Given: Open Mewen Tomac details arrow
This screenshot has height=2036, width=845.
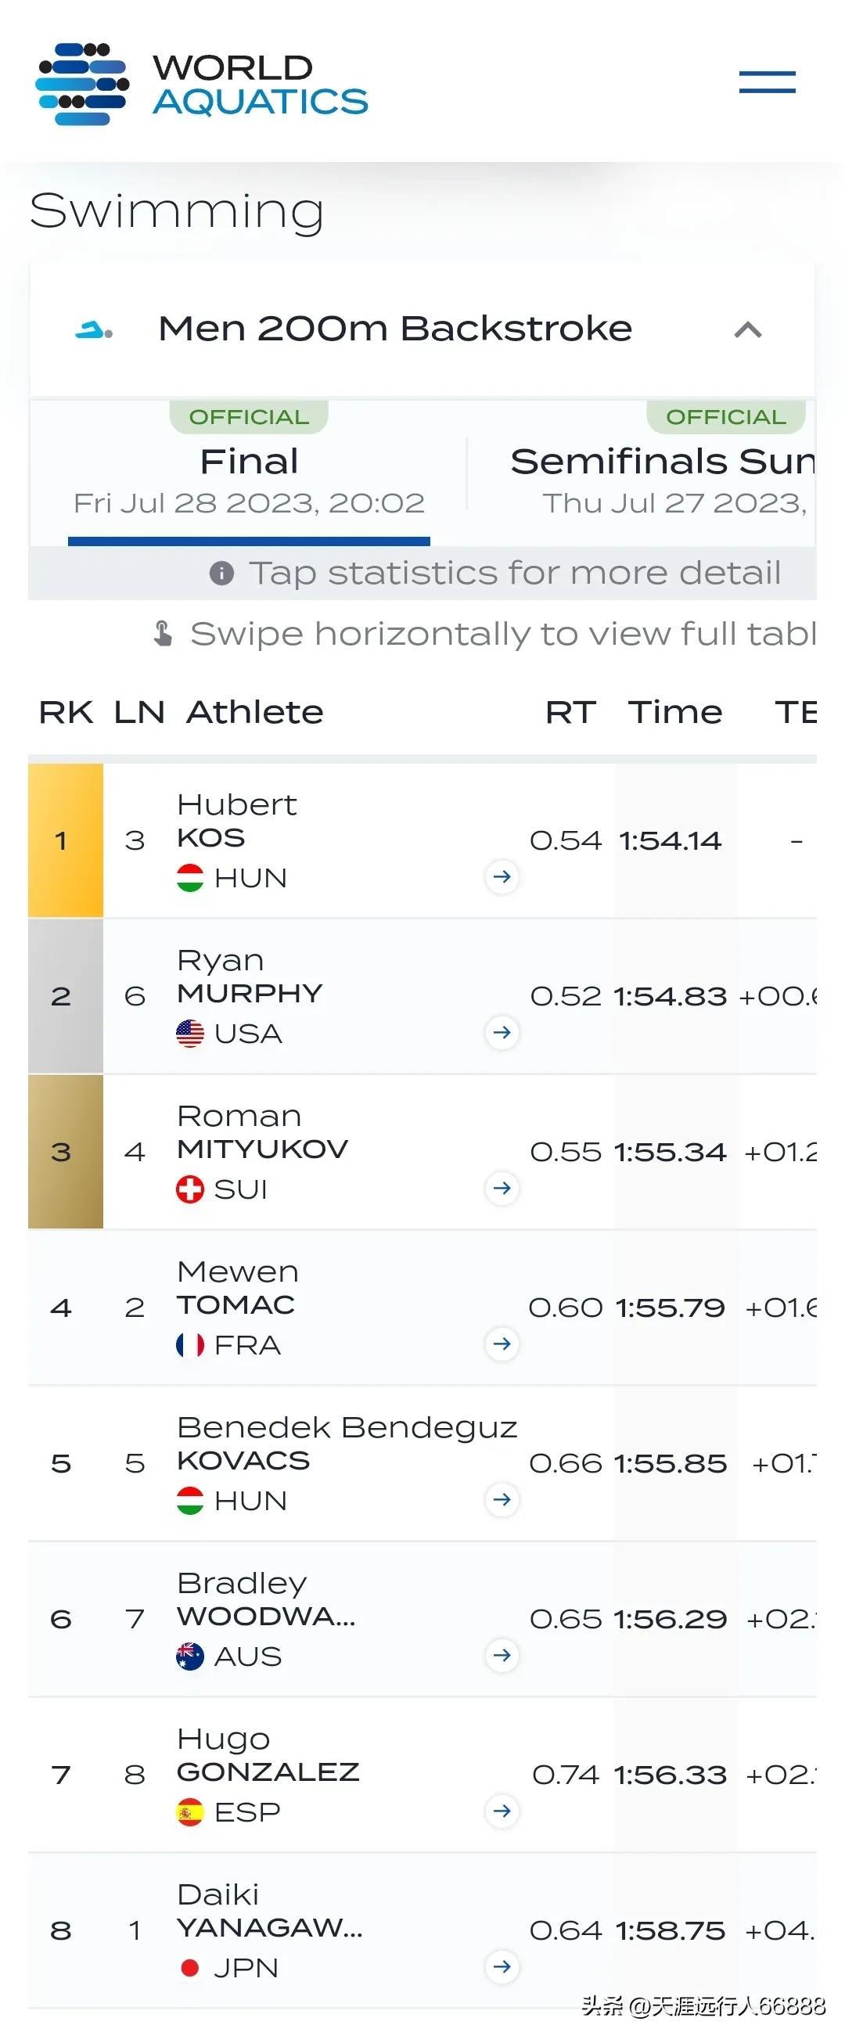Looking at the screenshot, I should [x=502, y=1344].
